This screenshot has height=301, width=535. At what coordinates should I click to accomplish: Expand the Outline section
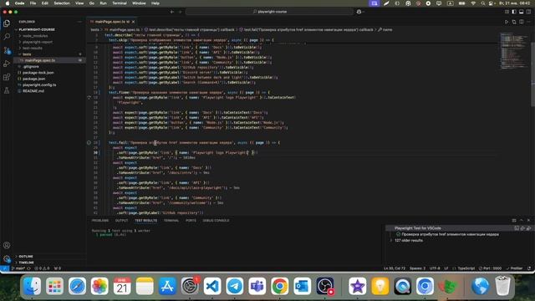click(x=26, y=257)
